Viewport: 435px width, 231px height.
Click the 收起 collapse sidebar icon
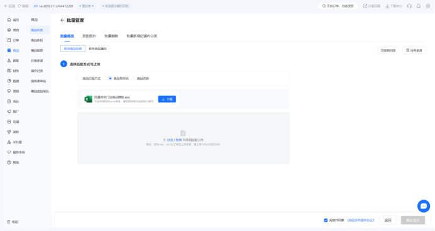[9, 222]
